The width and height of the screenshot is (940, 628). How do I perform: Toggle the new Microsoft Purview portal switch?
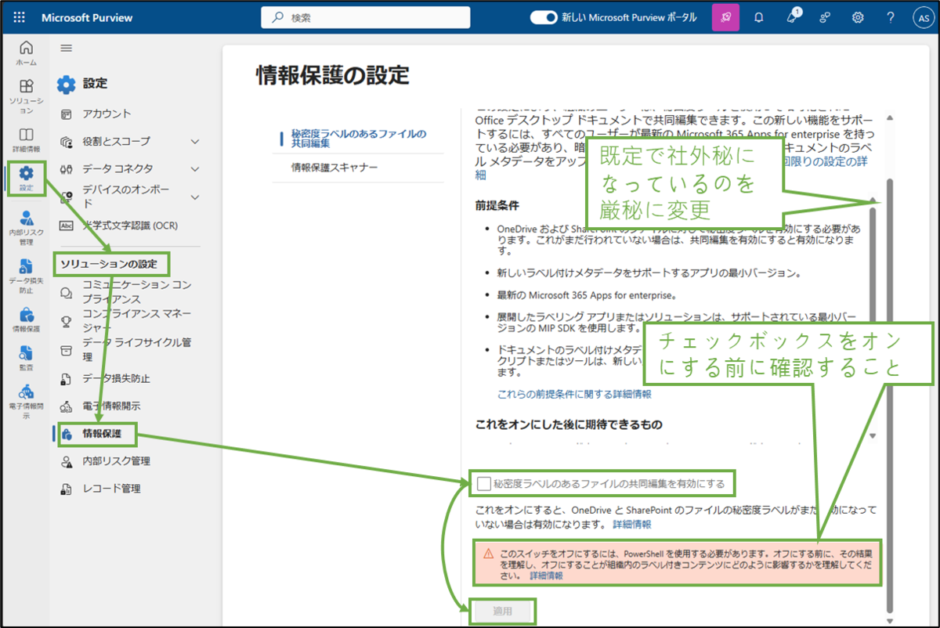[x=544, y=17]
